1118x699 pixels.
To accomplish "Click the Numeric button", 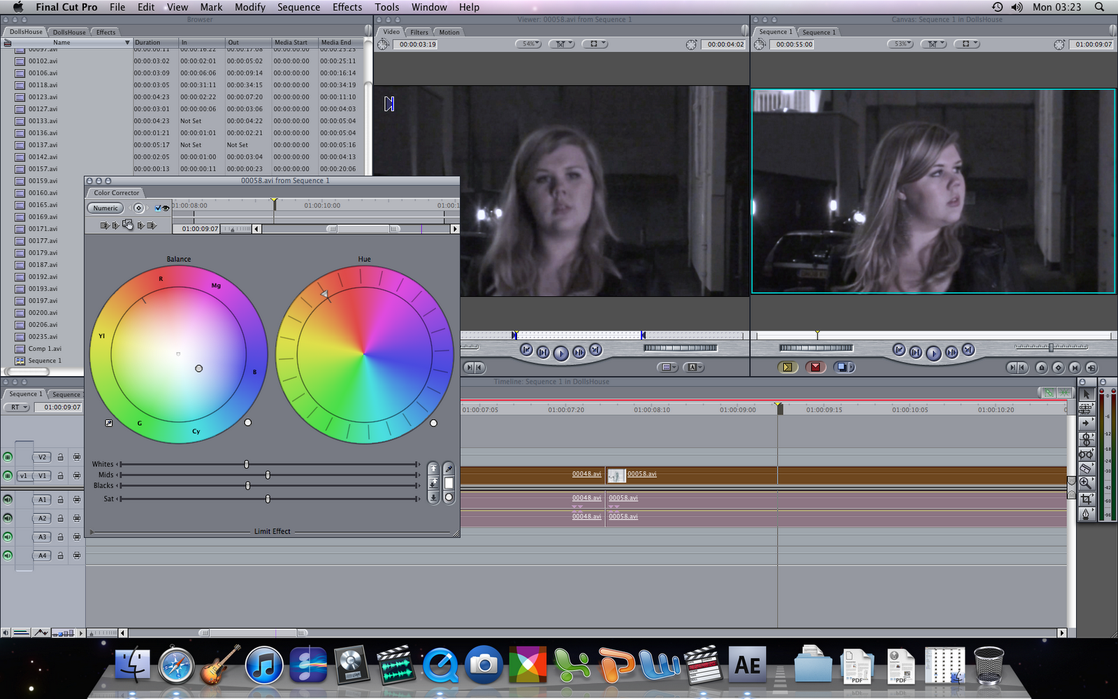I will pos(106,208).
